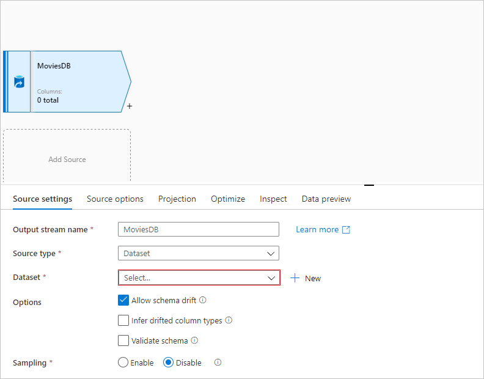
Task: Enable the Infer drifted column types checkbox
Action: pyautogui.click(x=123, y=320)
